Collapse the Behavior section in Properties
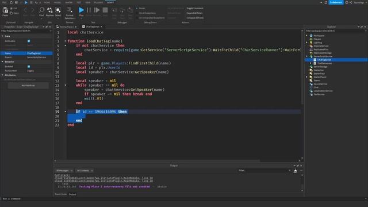 [2, 62]
